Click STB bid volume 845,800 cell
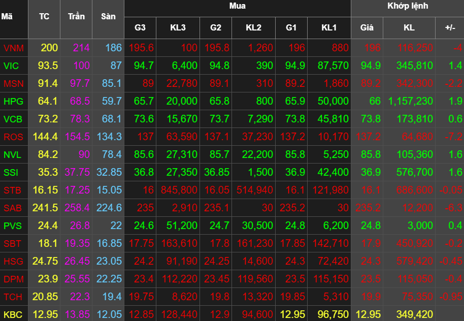The width and height of the screenshot is (464, 321). (x=179, y=190)
